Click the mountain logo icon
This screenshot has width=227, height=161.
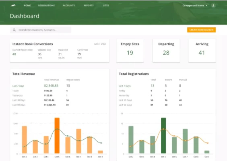click(x=13, y=6)
